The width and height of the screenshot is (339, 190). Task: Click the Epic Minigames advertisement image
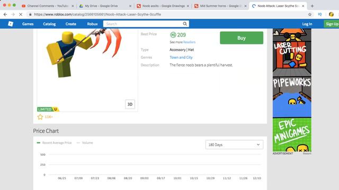(x=292, y=135)
